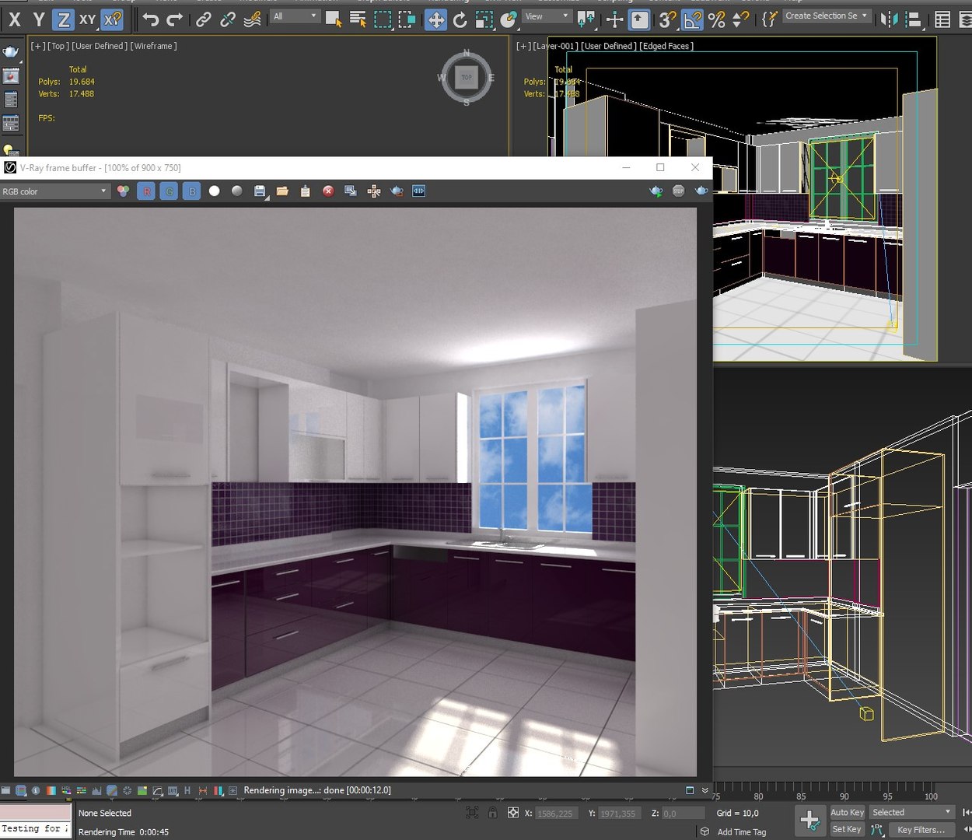Render last teapot icon at toolbar right
The image size is (972, 840).
point(701,191)
